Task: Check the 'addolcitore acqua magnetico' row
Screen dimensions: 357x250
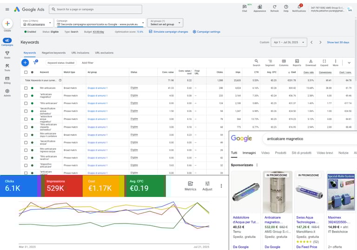Action: tap(26, 119)
